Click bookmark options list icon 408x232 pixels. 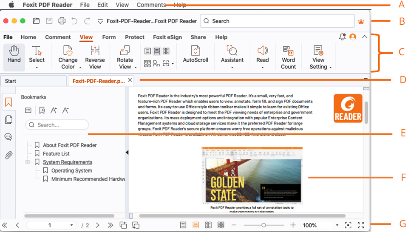tap(28, 110)
